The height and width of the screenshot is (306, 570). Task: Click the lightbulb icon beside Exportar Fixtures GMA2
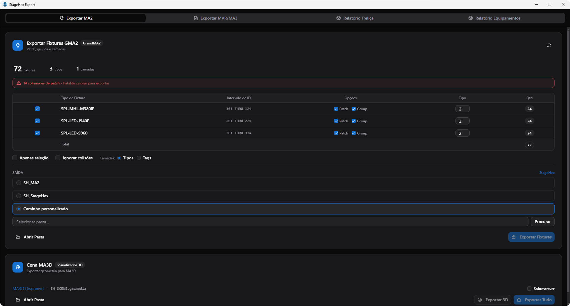point(18,45)
